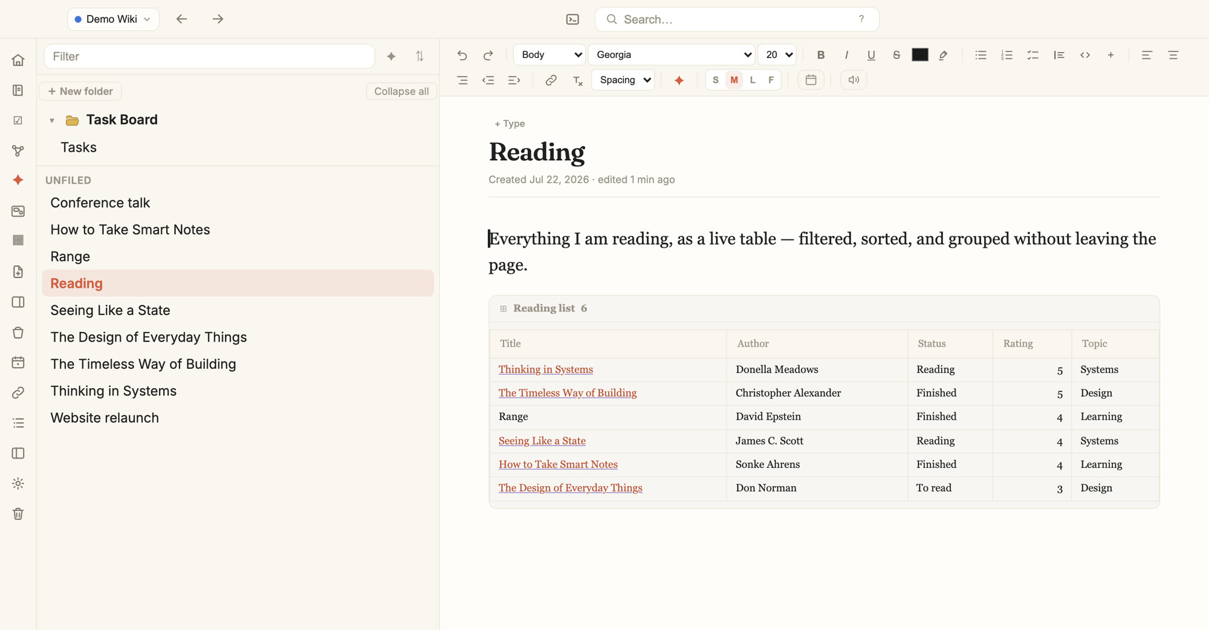Open the settings gear icon in sidebar
This screenshot has height=630, width=1209.
(x=18, y=484)
